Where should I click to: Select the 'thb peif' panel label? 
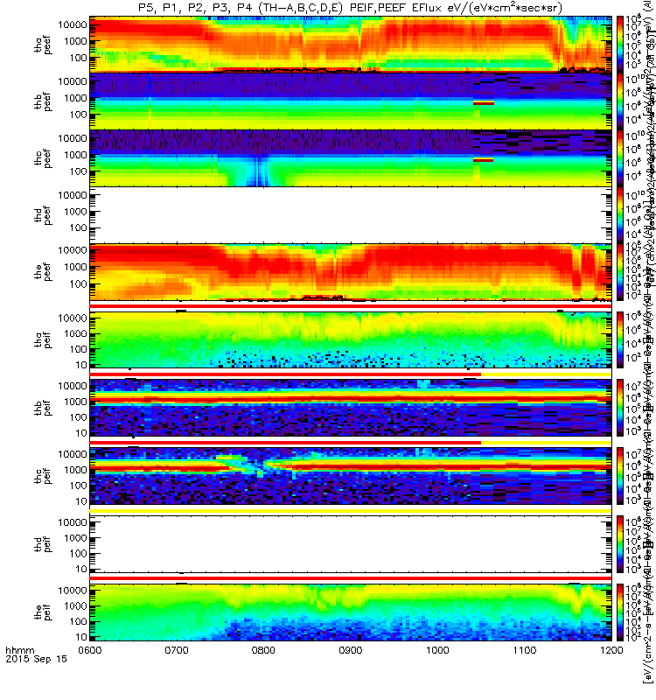pos(43,408)
